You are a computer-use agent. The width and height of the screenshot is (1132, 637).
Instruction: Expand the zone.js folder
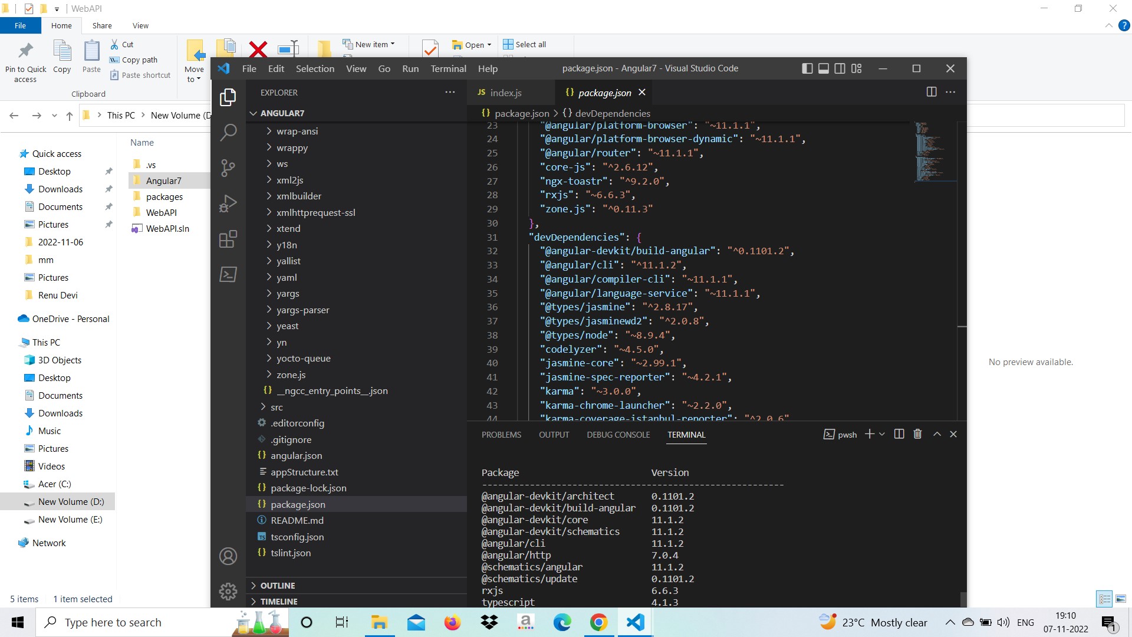pos(291,375)
